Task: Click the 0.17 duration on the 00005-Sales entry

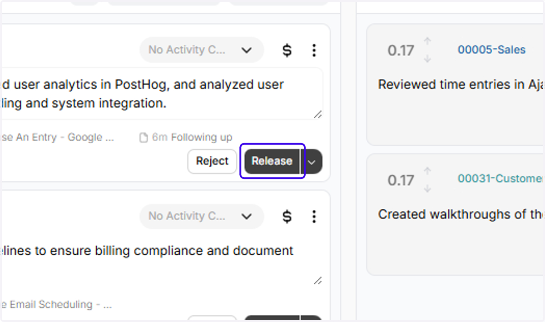Action: click(x=401, y=50)
